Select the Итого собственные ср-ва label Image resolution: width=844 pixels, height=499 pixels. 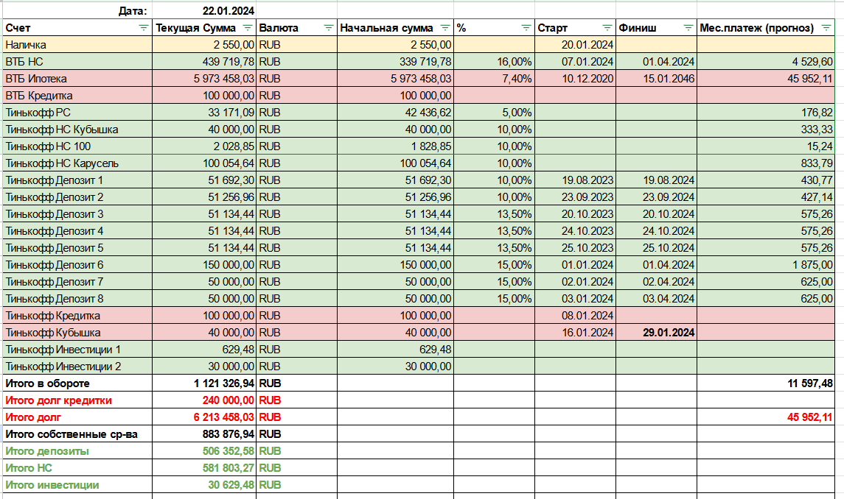click(x=77, y=434)
